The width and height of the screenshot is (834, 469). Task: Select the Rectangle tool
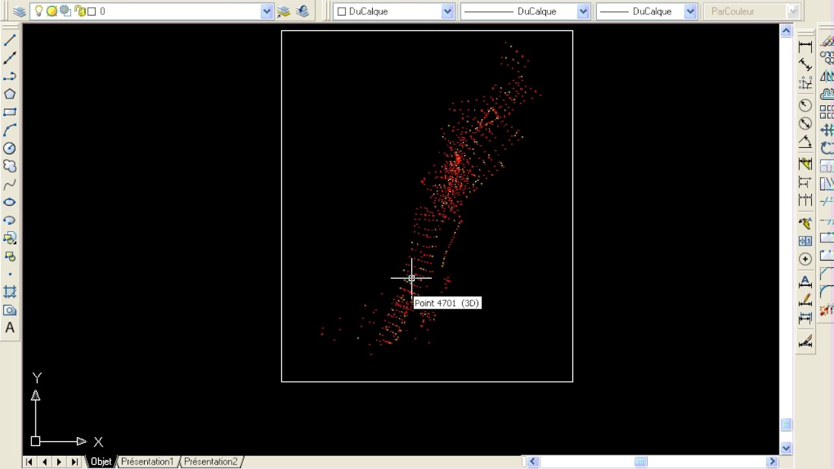(10, 112)
